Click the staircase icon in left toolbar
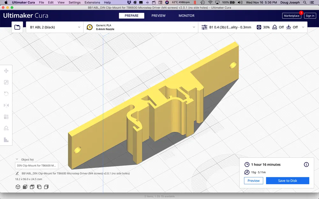Viewport: 319px width, 199px height. [x=6, y=140]
